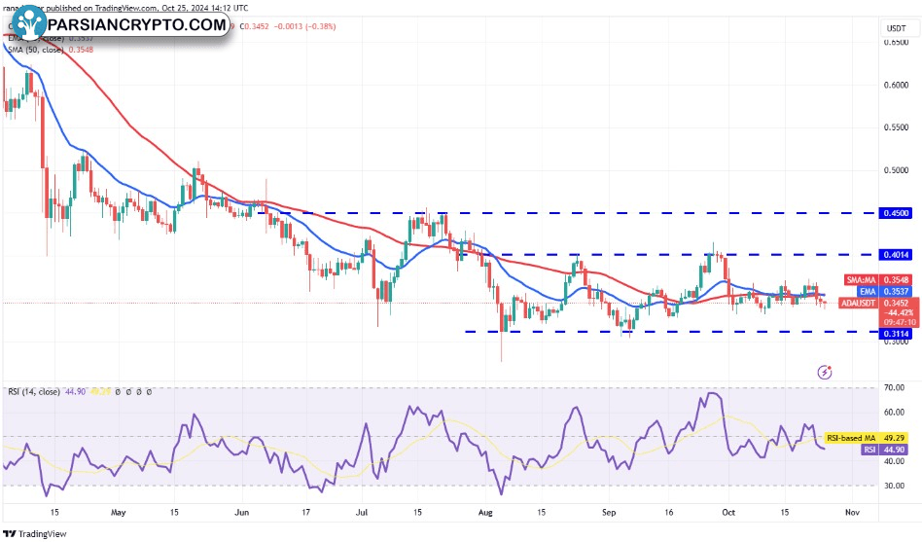Click the 70.00 RSI axis label
922x542 pixels.
[895, 387]
